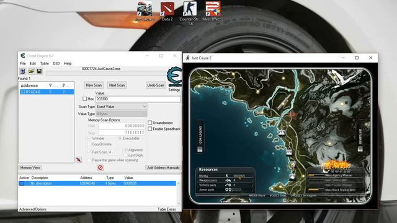Screen dimensions: 397x223
Task: Open the Value Type dropdown
Action: pos(122,114)
